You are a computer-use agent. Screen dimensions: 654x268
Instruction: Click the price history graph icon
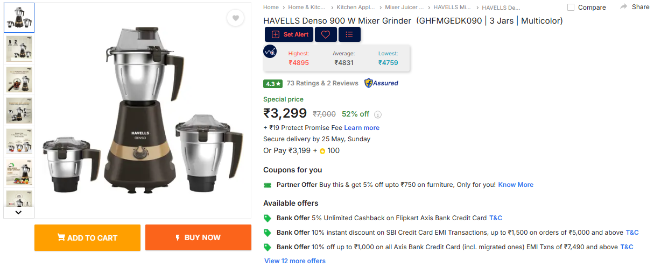[x=270, y=52]
